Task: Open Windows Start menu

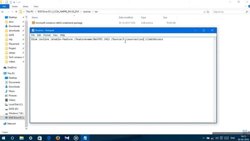Action: (4, 138)
